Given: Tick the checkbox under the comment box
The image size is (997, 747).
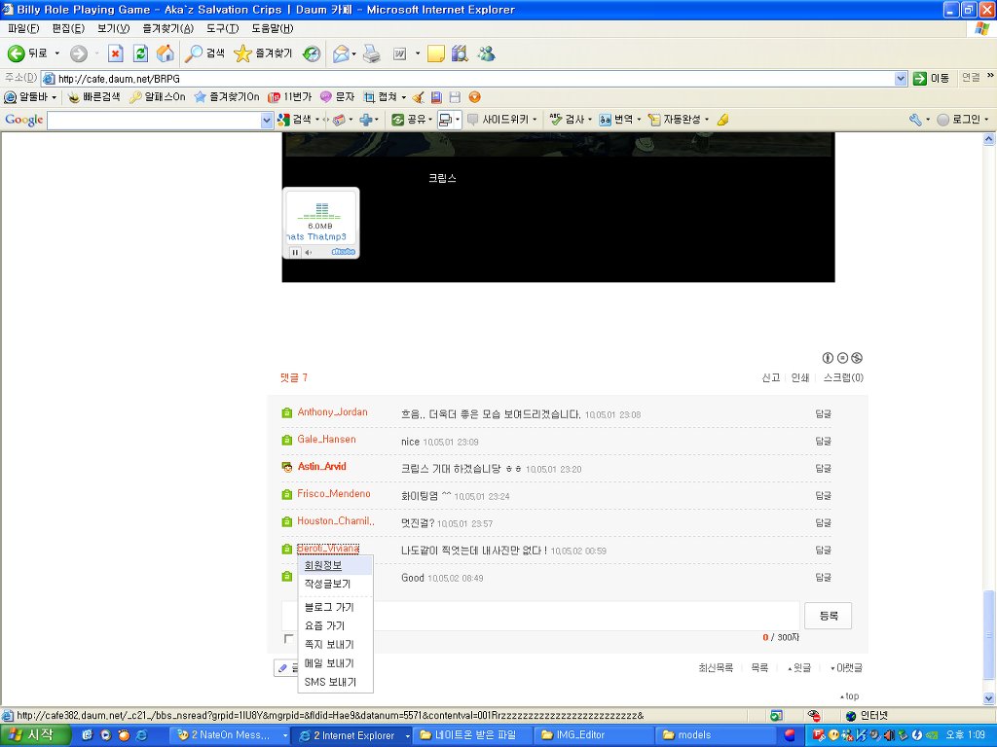Looking at the screenshot, I should pos(288,638).
